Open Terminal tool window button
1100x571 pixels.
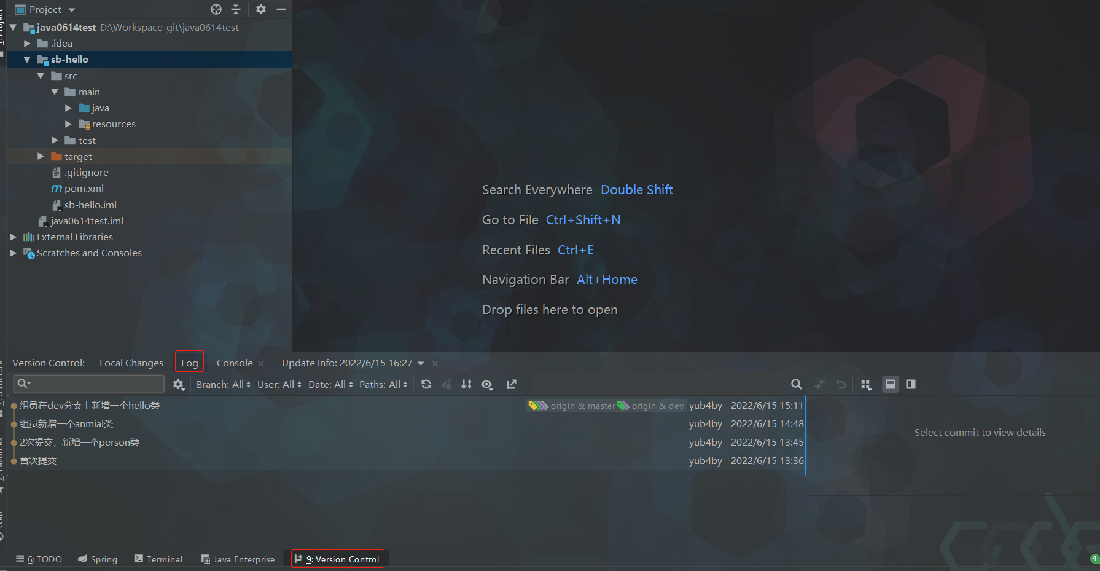click(x=158, y=559)
